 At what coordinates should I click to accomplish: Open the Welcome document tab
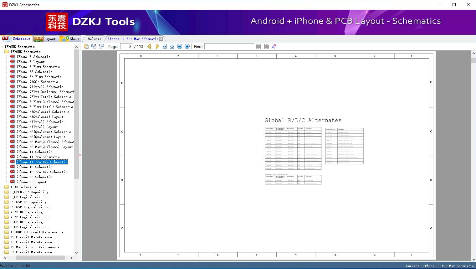pyautogui.click(x=95, y=39)
